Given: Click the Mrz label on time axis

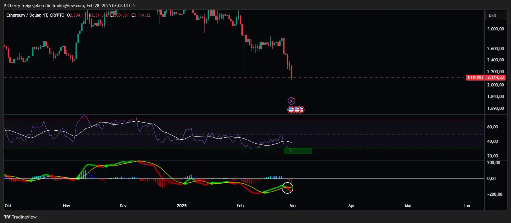Looking at the screenshot, I should [293, 206].
